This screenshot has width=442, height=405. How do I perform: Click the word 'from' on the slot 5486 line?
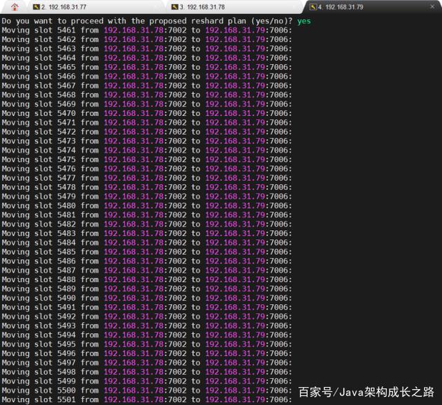click(90, 261)
